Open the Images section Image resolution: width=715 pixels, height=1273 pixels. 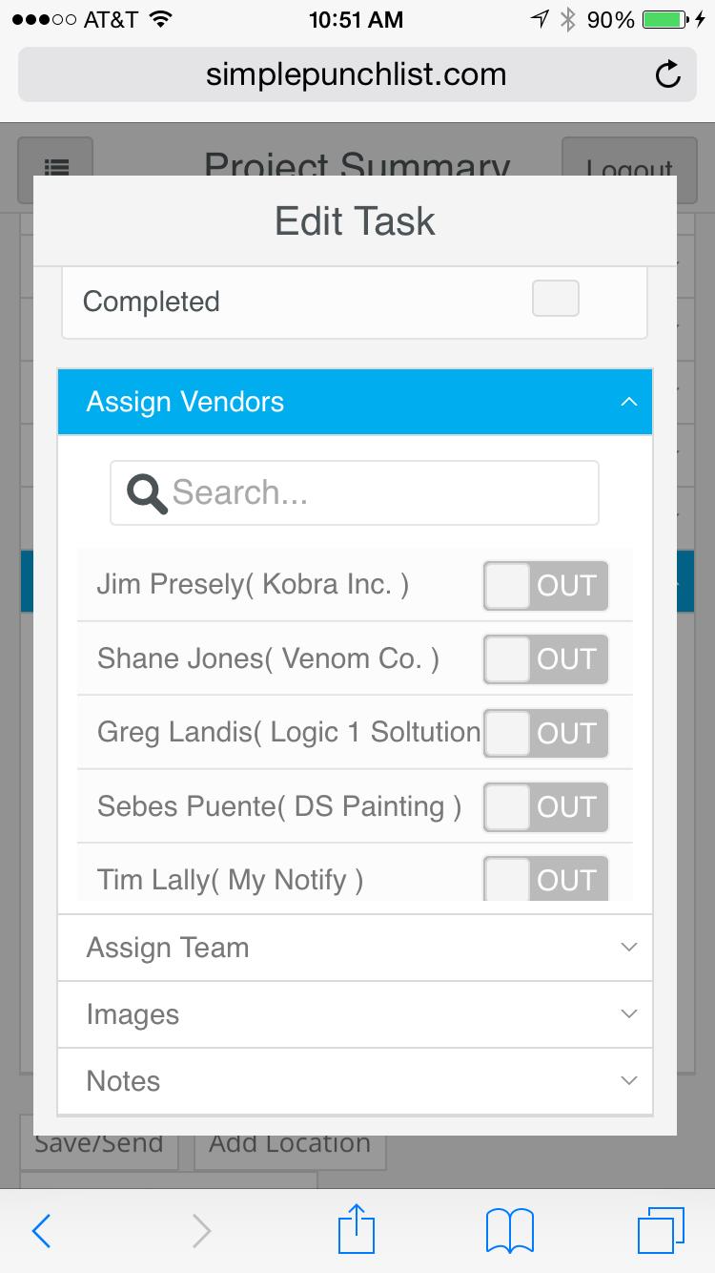tap(355, 1014)
